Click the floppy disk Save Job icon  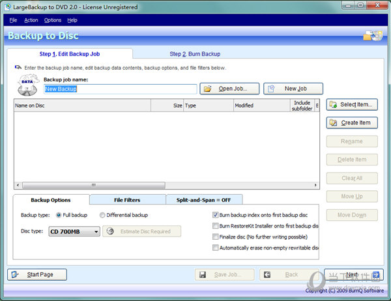pos(203,275)
